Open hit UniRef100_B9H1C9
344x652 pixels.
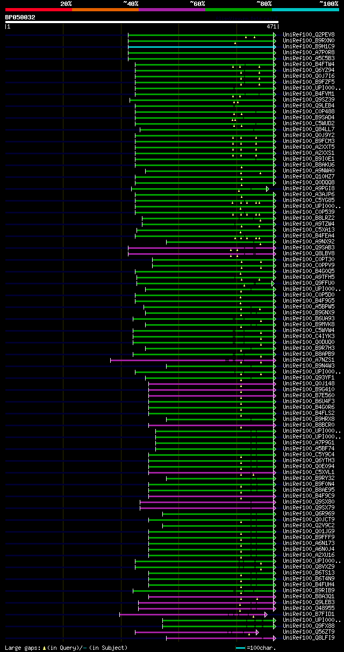click(x=309, y=47)
